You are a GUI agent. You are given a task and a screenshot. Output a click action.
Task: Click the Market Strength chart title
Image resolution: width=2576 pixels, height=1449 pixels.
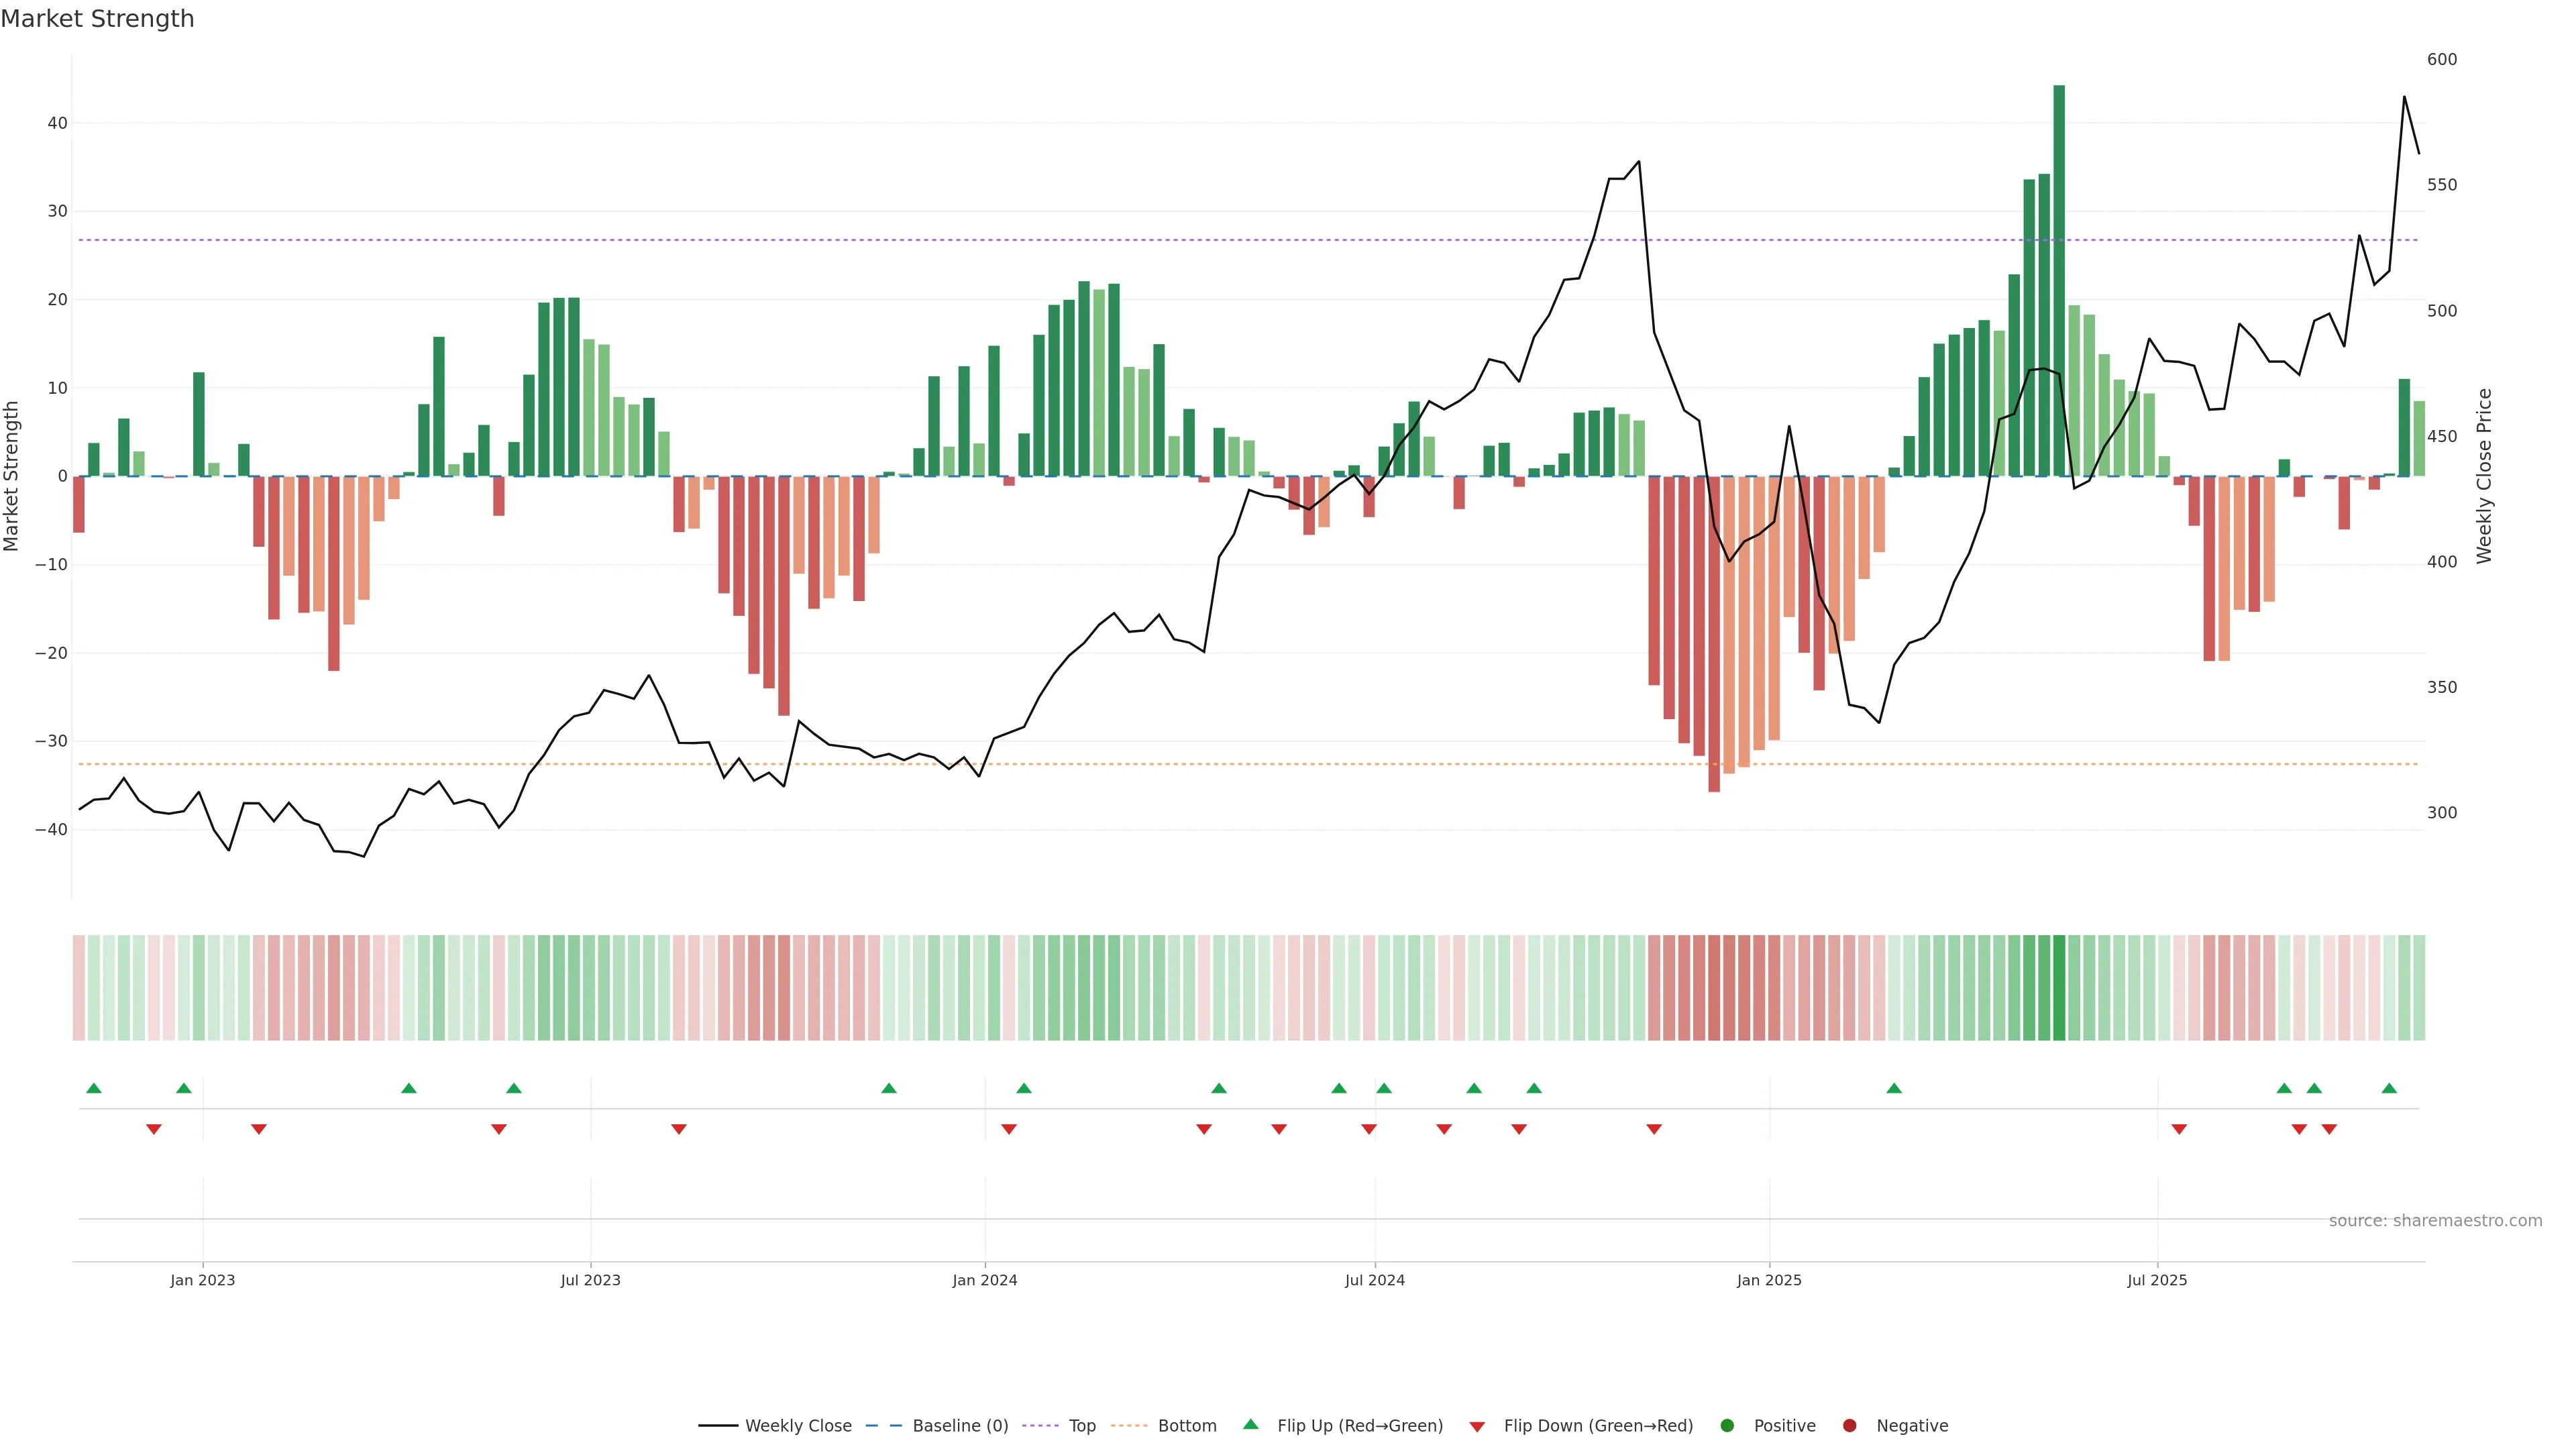(97, 19)
